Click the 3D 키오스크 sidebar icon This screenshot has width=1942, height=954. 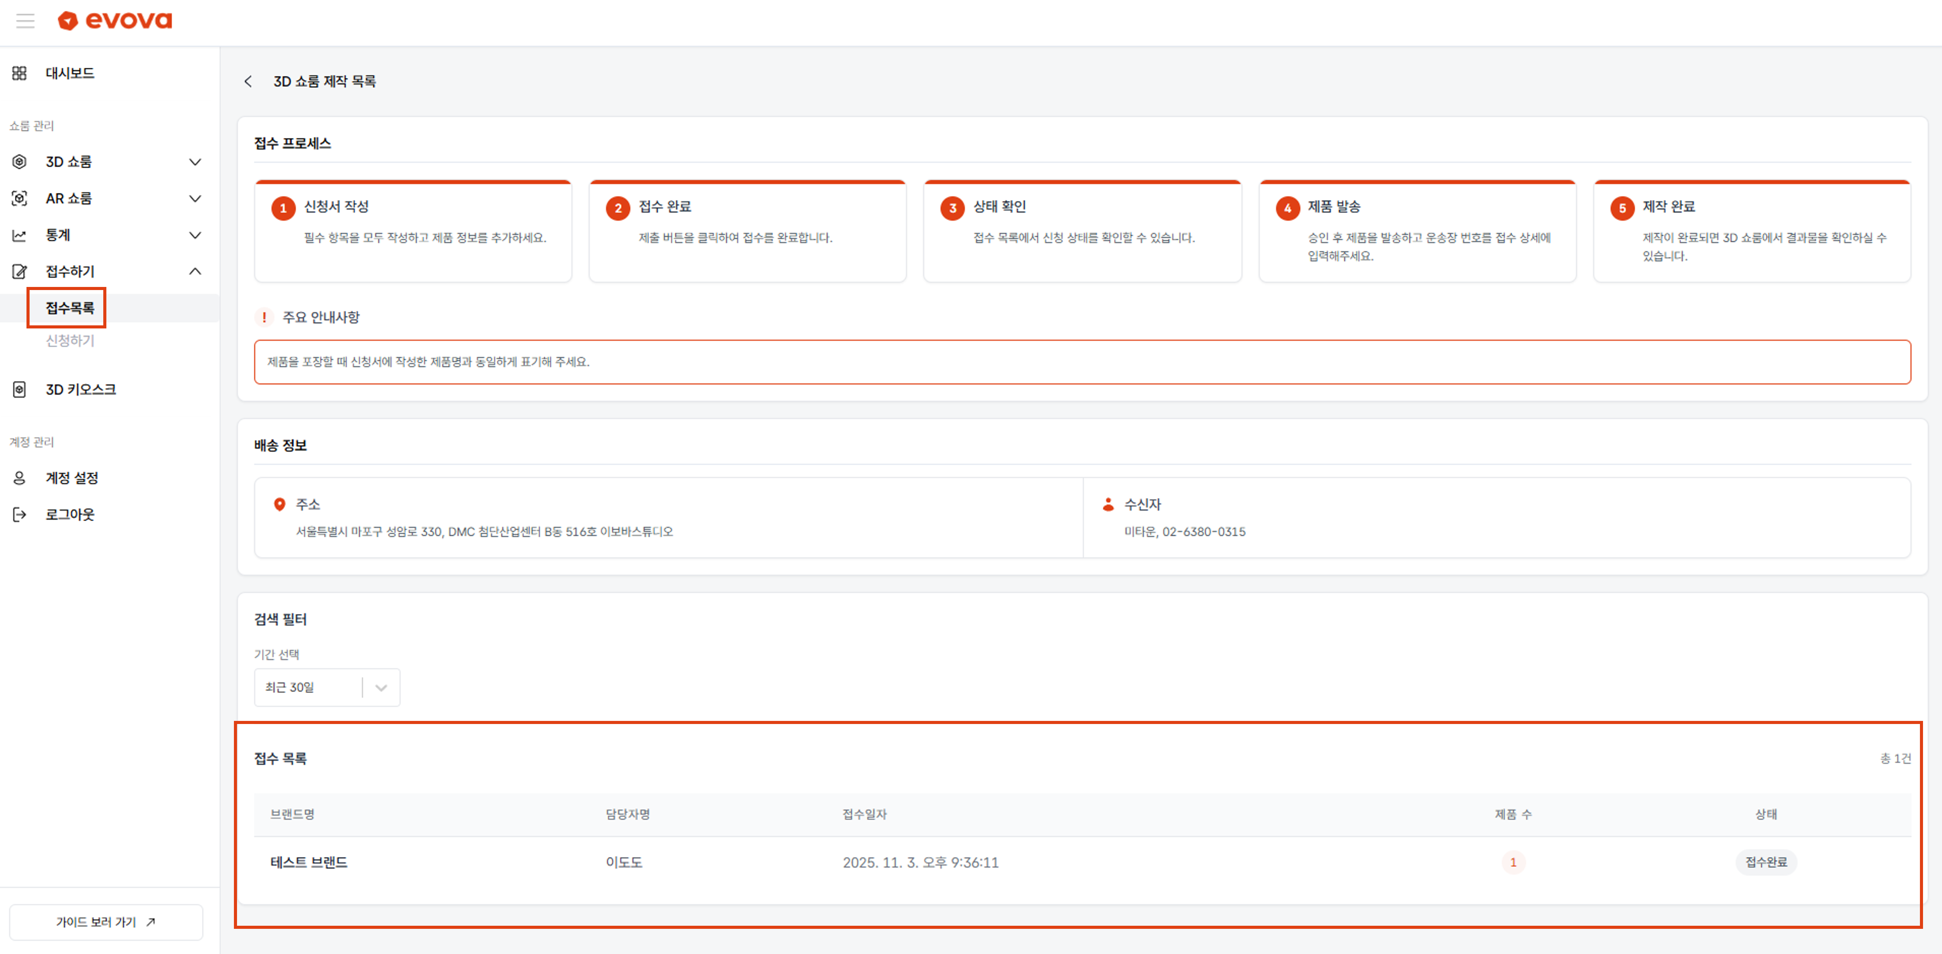(x=19, y=389)
